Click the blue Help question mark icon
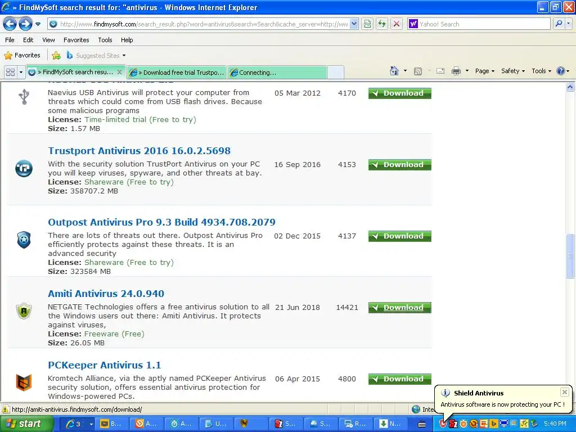 coord(561,71)
